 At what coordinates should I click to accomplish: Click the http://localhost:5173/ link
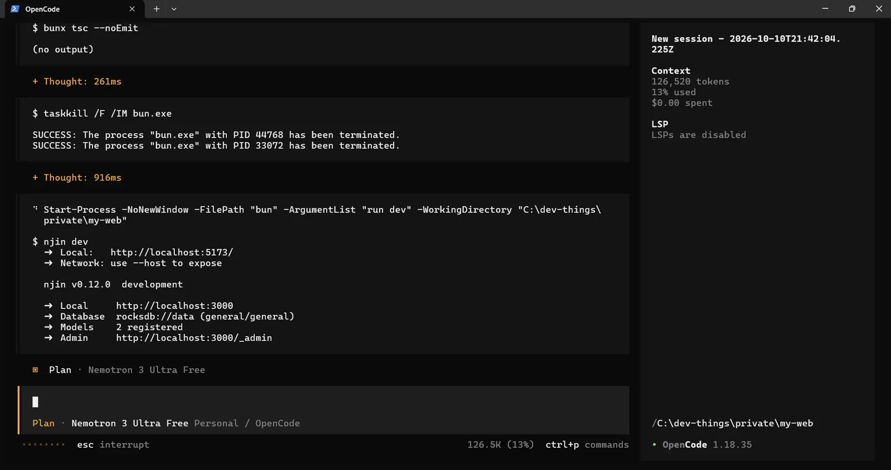coord(172,252)
